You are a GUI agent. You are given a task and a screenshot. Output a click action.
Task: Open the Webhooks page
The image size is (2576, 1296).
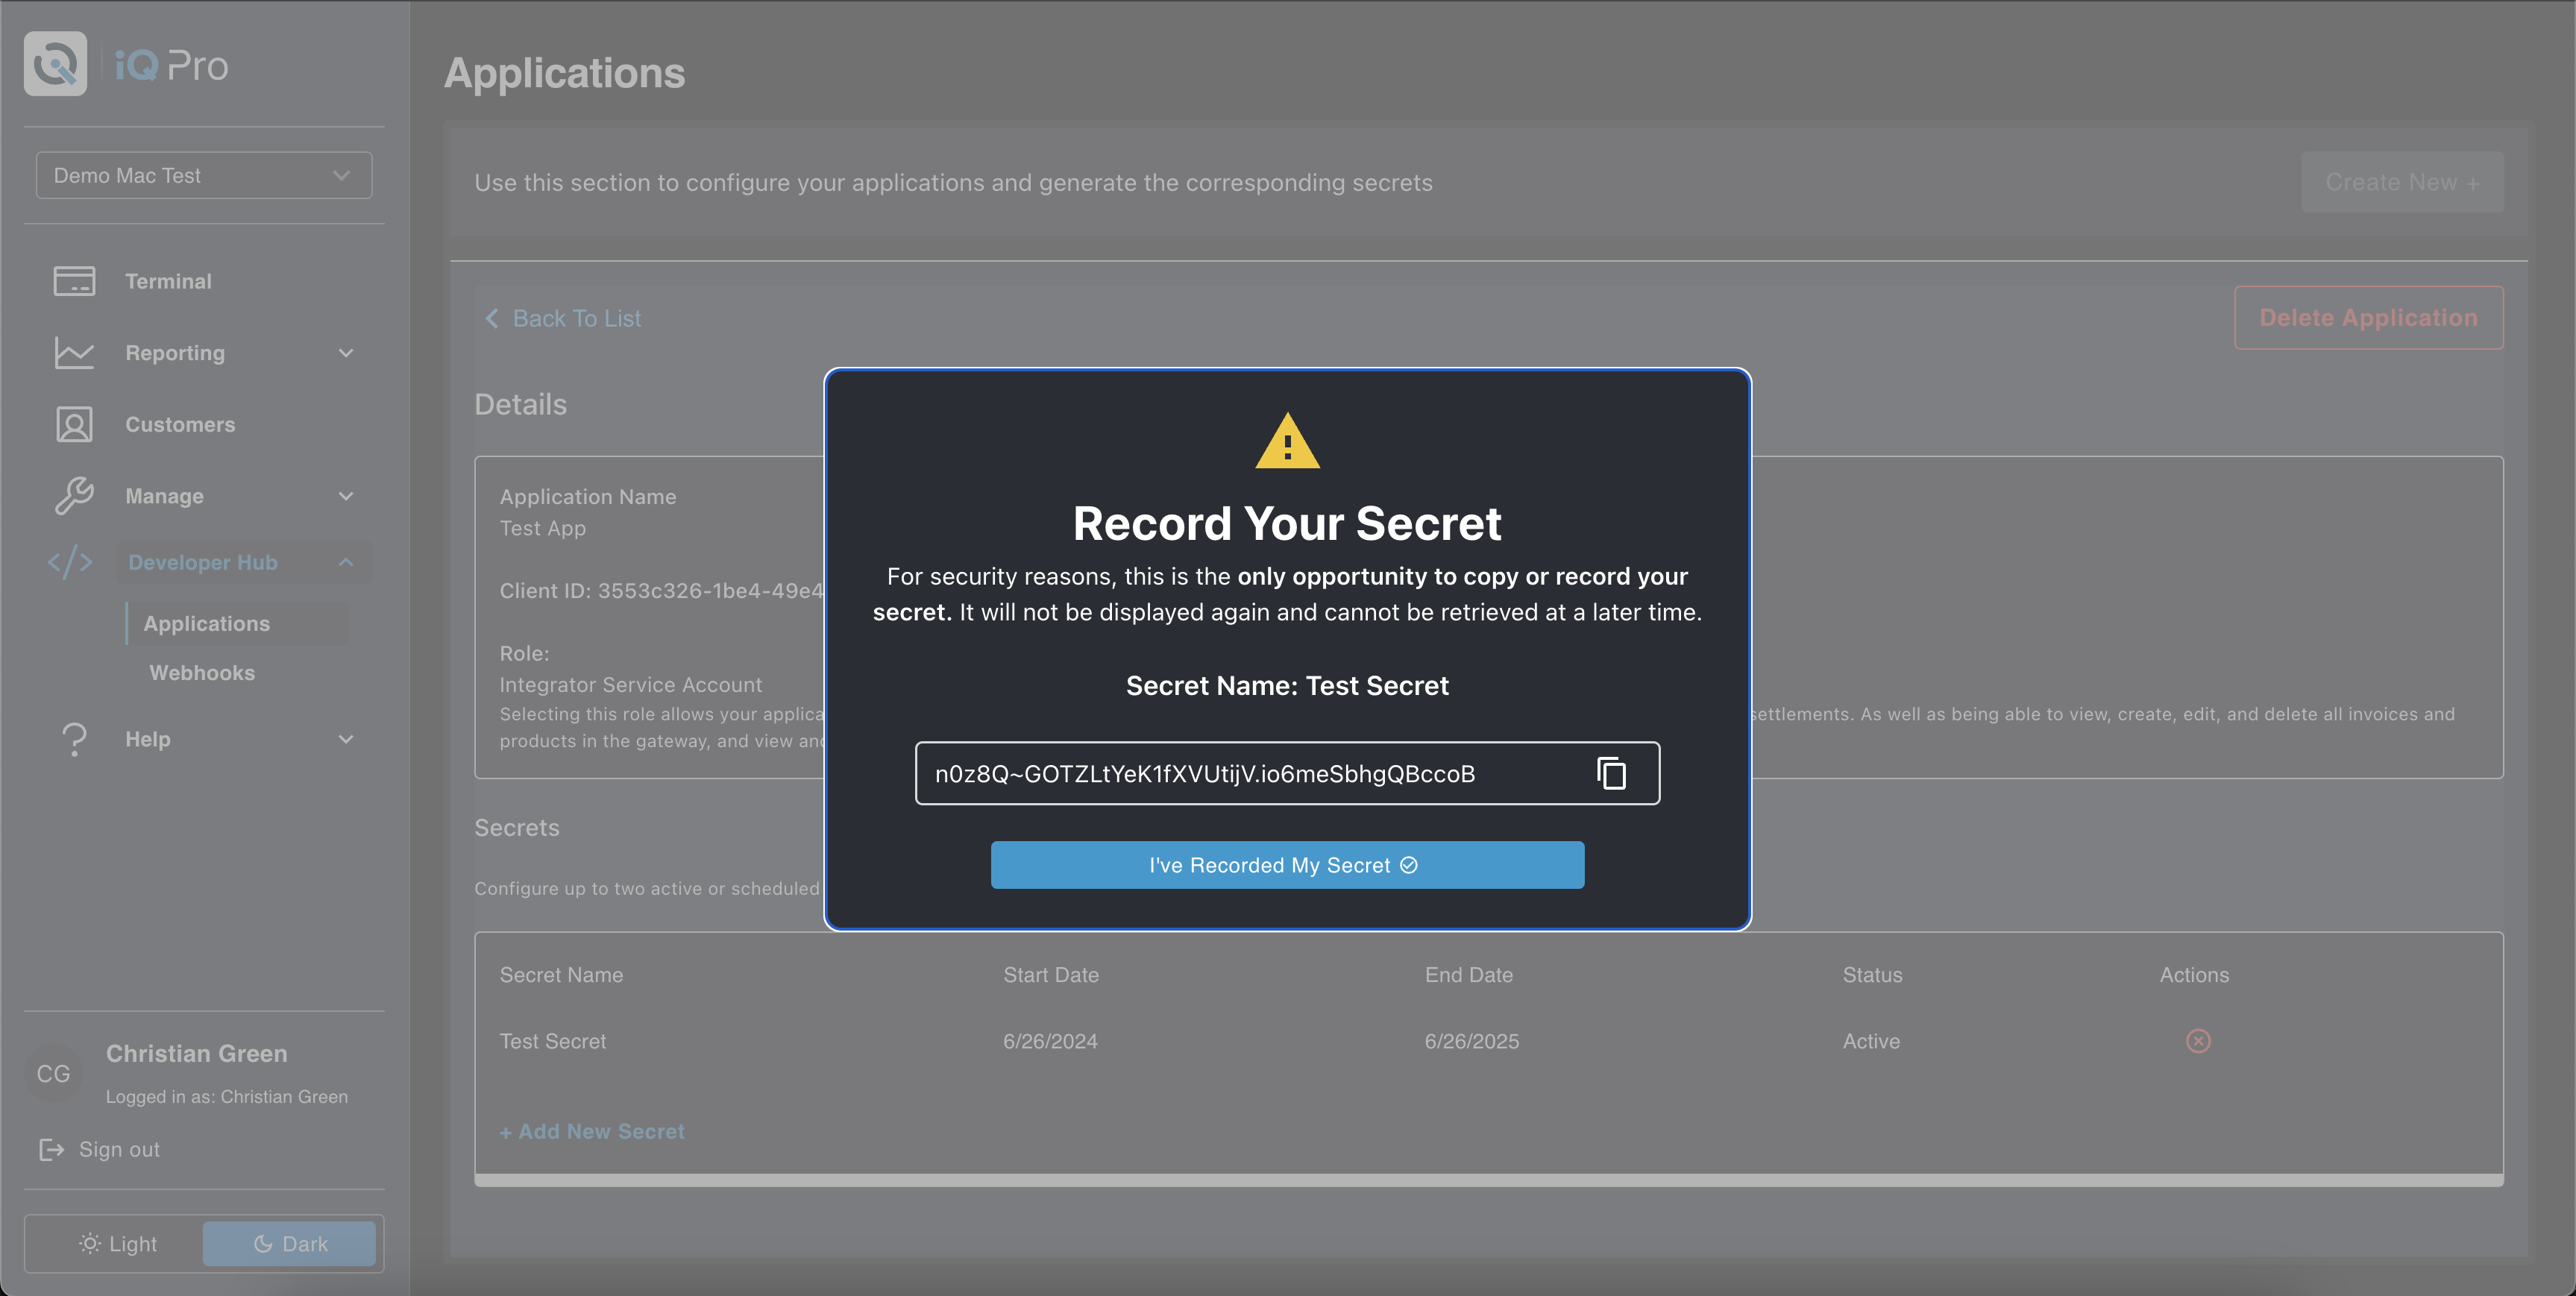point(201,672)
